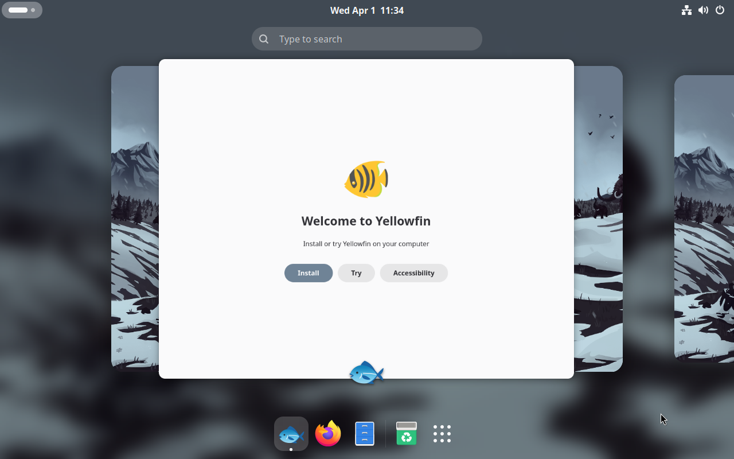Screen dimensions: 734x459
Task: Click the blue fish window badge icon
Action: 366,373
